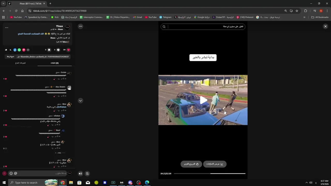Open the three-dot menu on the post info card
This screenshot has height=186, width=331.
7,27
